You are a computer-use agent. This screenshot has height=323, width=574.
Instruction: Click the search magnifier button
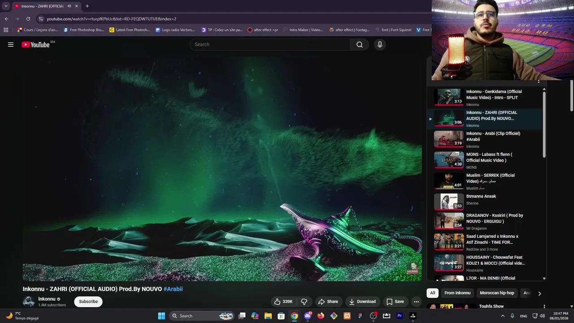pyautogui.click(x=360, y=44)
